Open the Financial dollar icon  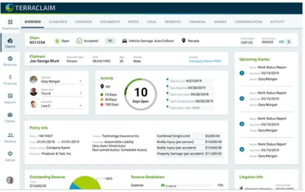10,77
